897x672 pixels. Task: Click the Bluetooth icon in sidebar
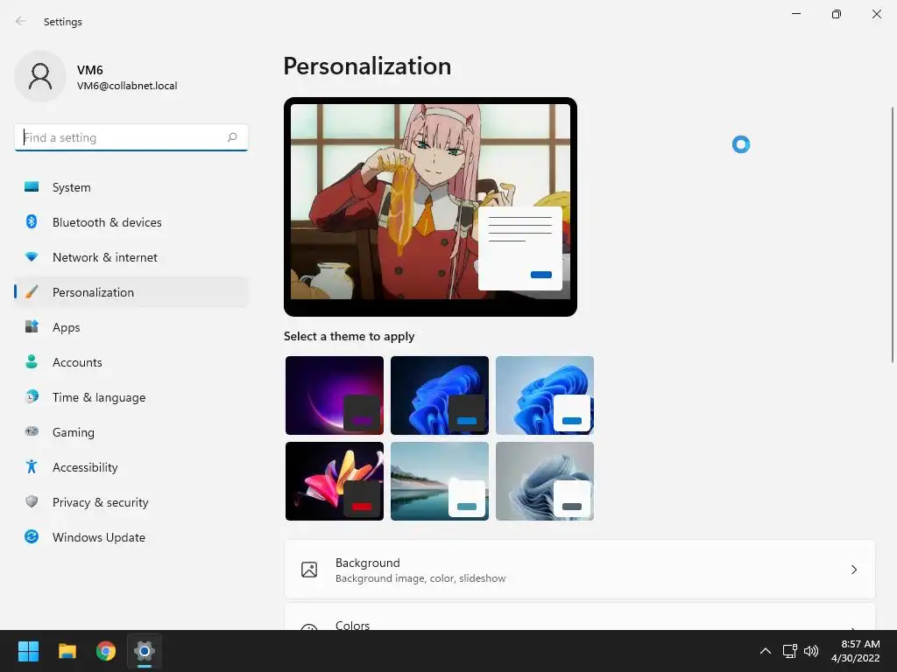(x=32, y=221)
